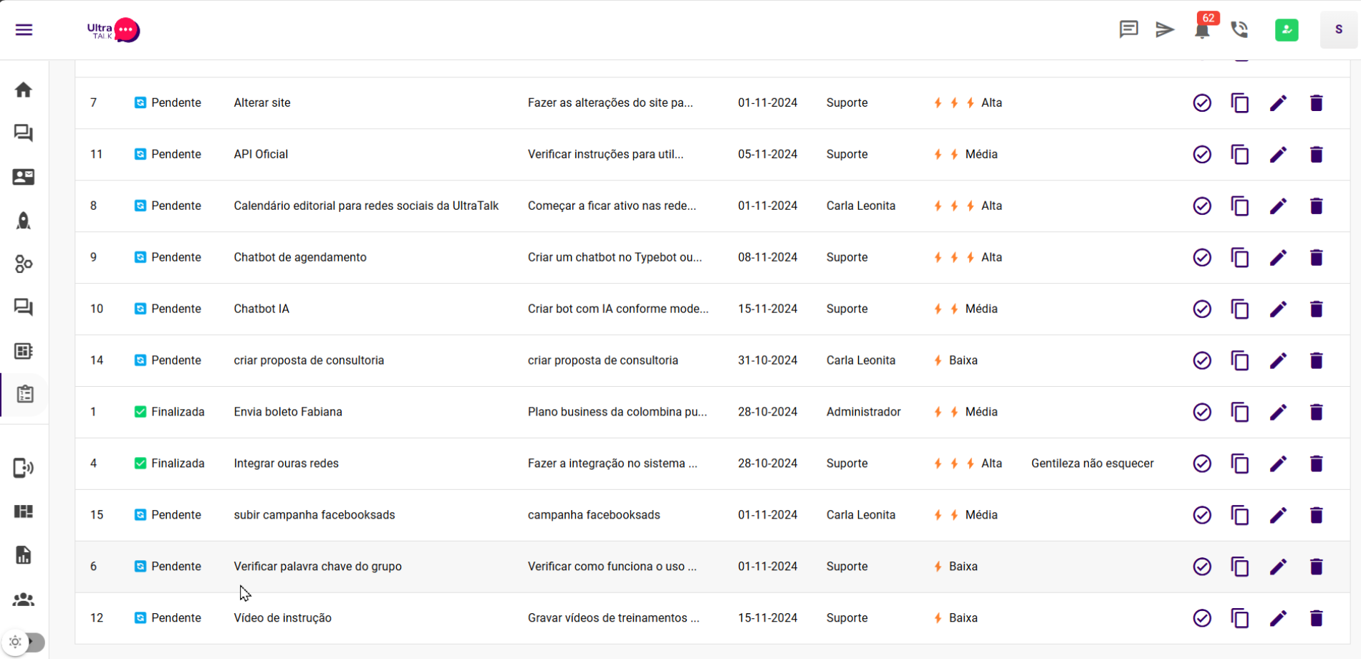1361x659 pixels.
Task: Duplicate the Calendário editorial task
Action: [1240, 206]
